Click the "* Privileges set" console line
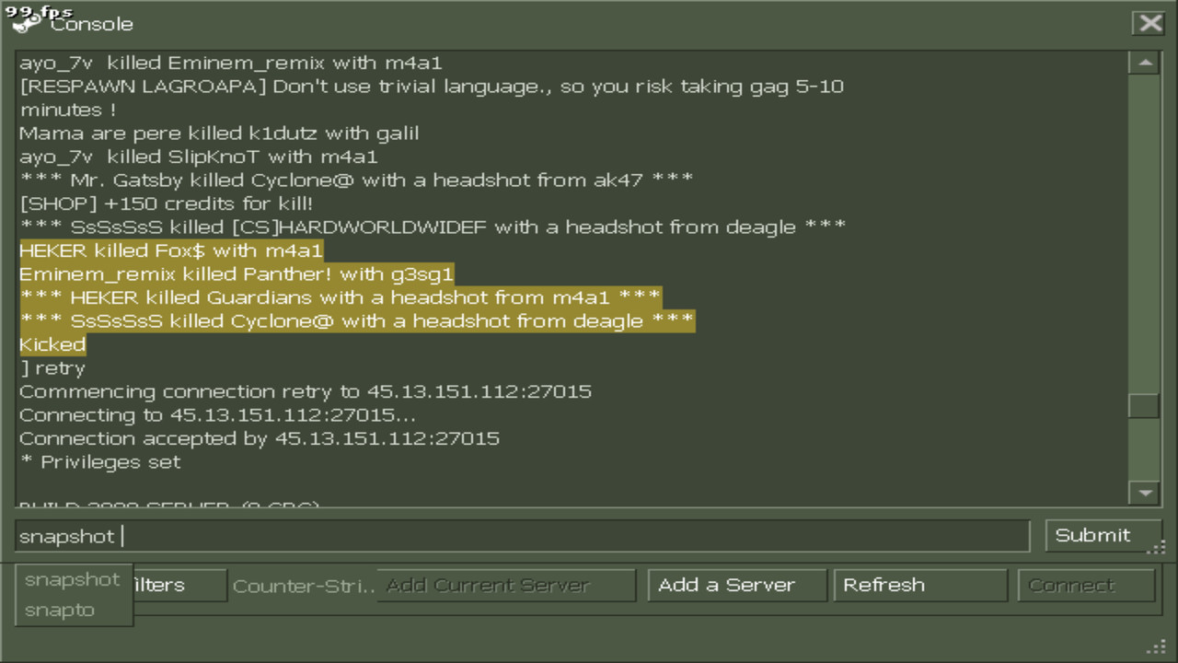Viewport: 1178px width, 663px height. 100,462
